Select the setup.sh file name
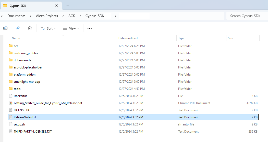Screen dimensions: 268x142 (19, 124)
